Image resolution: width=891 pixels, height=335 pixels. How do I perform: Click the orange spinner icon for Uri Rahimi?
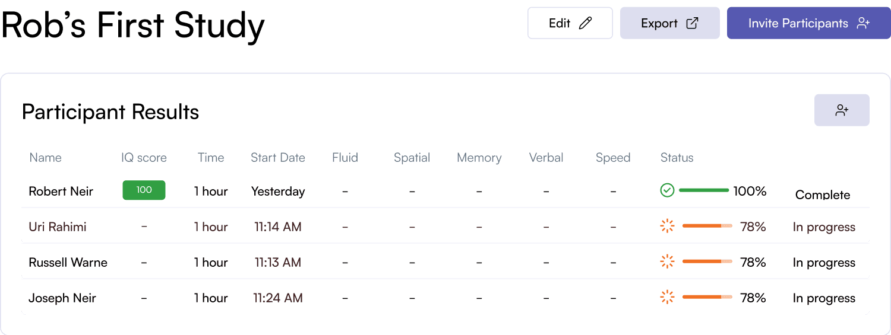click(667, 226)
